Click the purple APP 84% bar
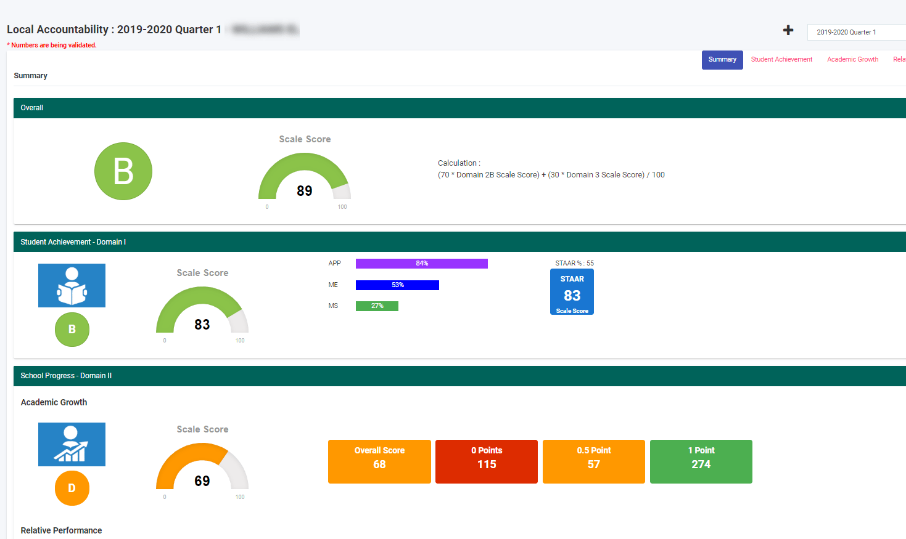Viewport: 906px width, 539px height. (x=422, y=264)
